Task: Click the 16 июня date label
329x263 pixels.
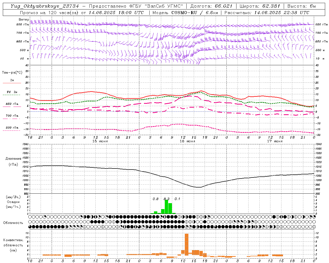Action: tap(187, 141)
